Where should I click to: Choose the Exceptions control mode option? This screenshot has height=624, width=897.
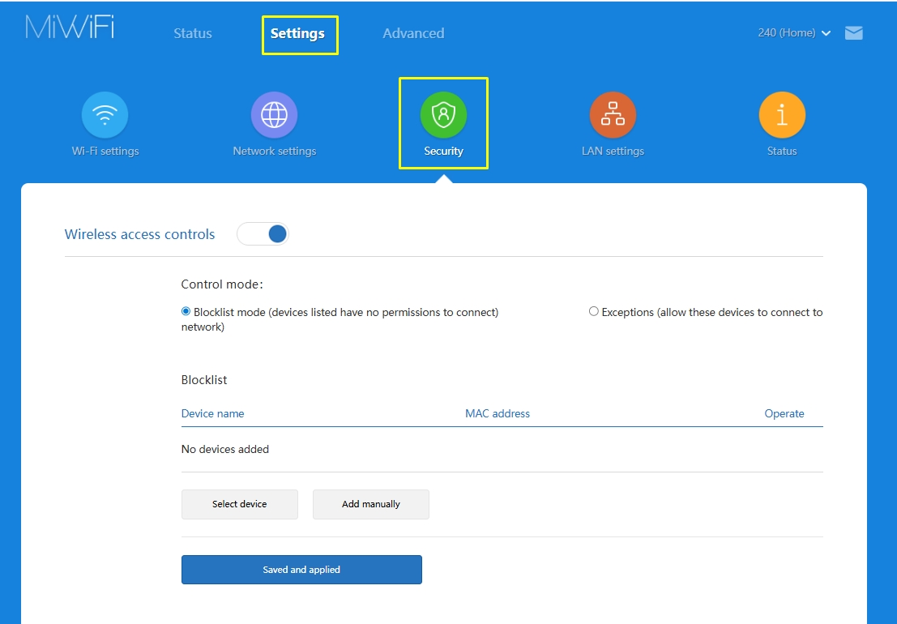[594, 311]
